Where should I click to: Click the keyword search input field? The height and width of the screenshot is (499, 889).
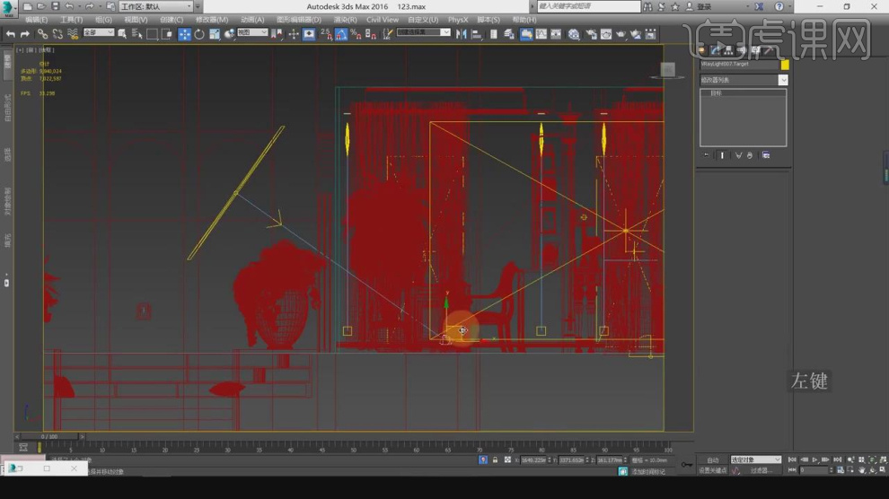tap(588, 6)
